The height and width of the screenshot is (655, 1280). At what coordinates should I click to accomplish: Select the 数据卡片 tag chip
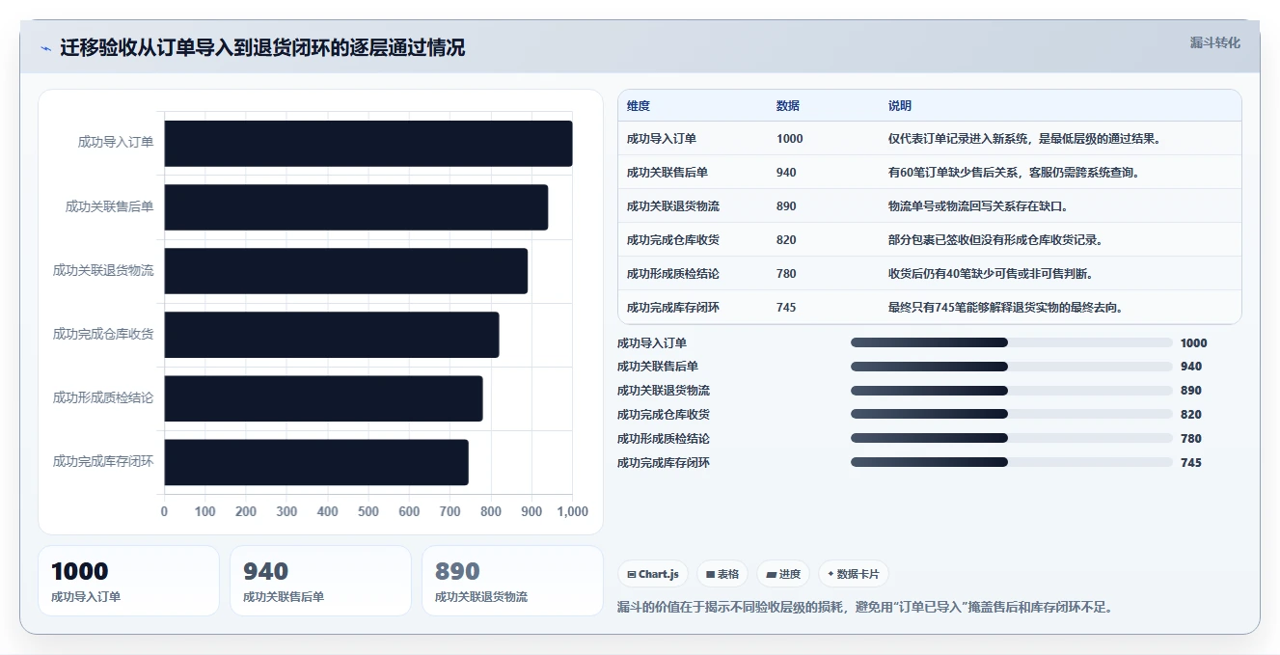[853, 574]
